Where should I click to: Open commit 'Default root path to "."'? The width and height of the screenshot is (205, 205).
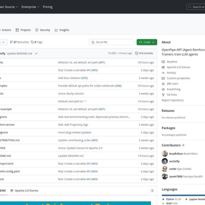72,101
